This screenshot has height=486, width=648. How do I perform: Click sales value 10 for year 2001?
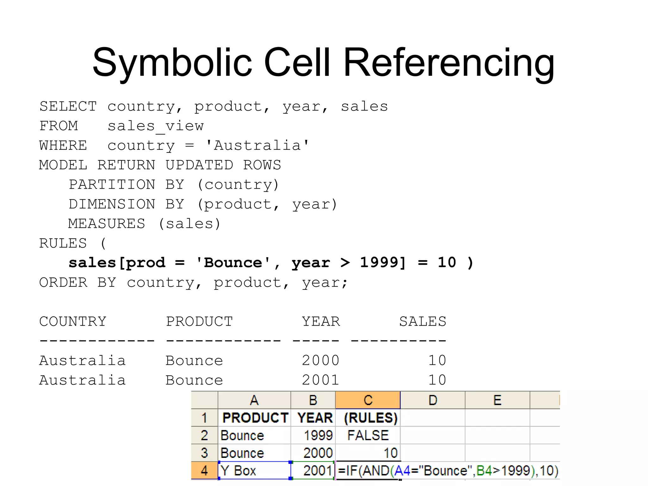click(437, 380)
